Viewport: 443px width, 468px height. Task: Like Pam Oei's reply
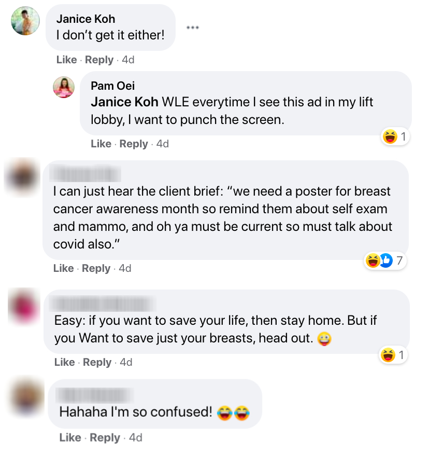click(x=101, y=144)
